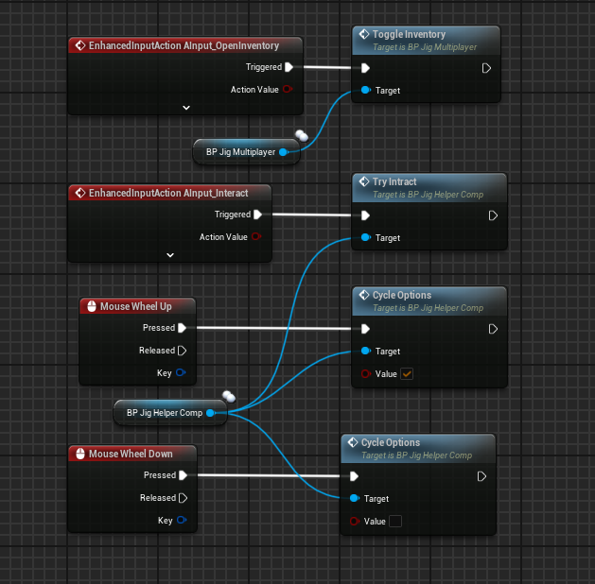This screenshot has width=595, height=584.
Task: Select the EnhancedInputAction AInput_Interact node title
Action: [168, 193]
